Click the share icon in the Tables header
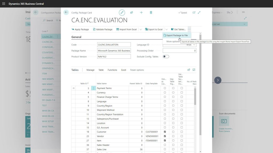Screen dimensions: 273x153 coord(189,70)
